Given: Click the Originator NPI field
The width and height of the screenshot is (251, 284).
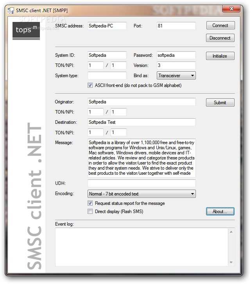Looking at the screenshot, I should pos(118,112).
